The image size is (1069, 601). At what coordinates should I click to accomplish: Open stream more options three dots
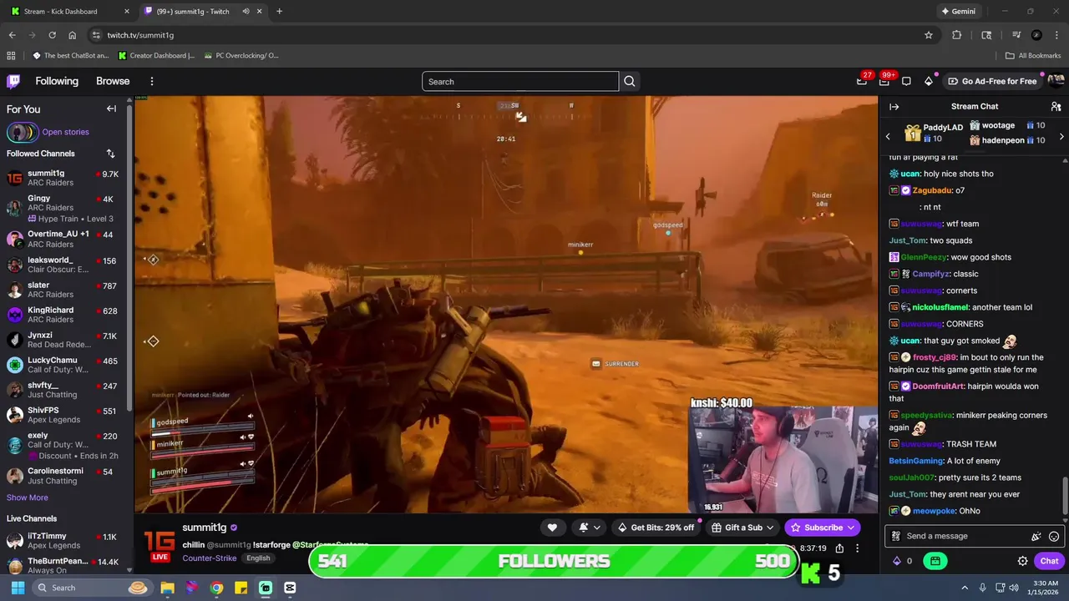pyautogui.click(x=857, y=548)
